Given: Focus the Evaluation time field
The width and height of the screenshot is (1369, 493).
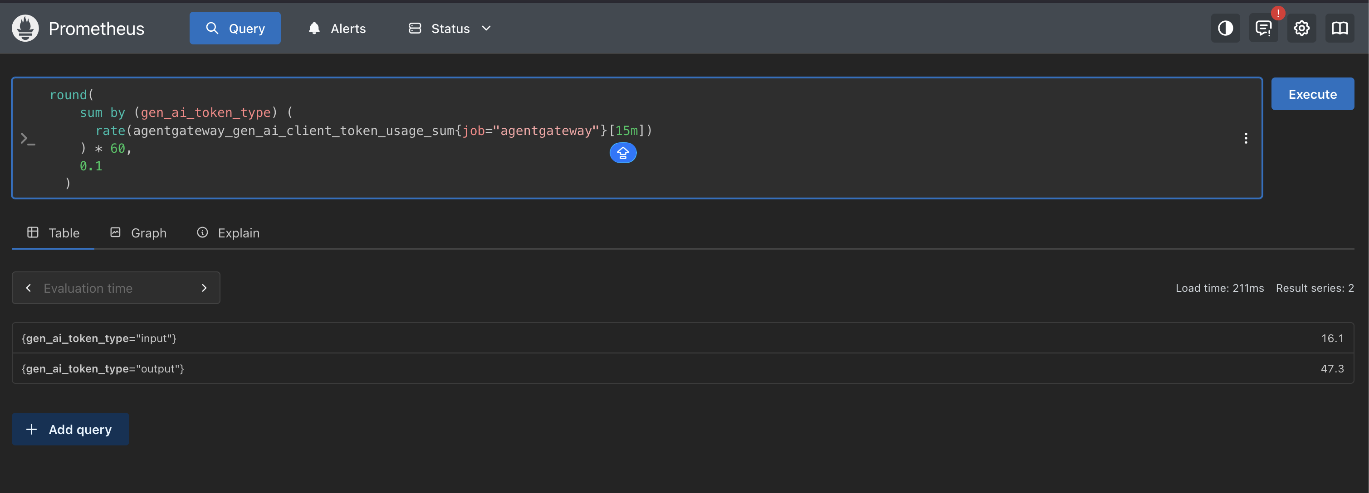Looking at the screenshot, I should coord(116,288).
